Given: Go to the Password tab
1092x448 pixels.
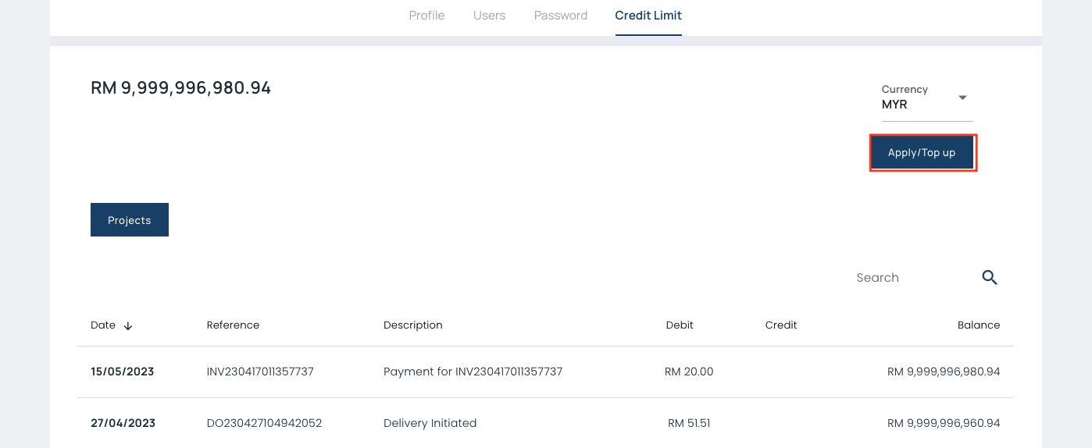Looking at the screenshot, I should (561, 16).
